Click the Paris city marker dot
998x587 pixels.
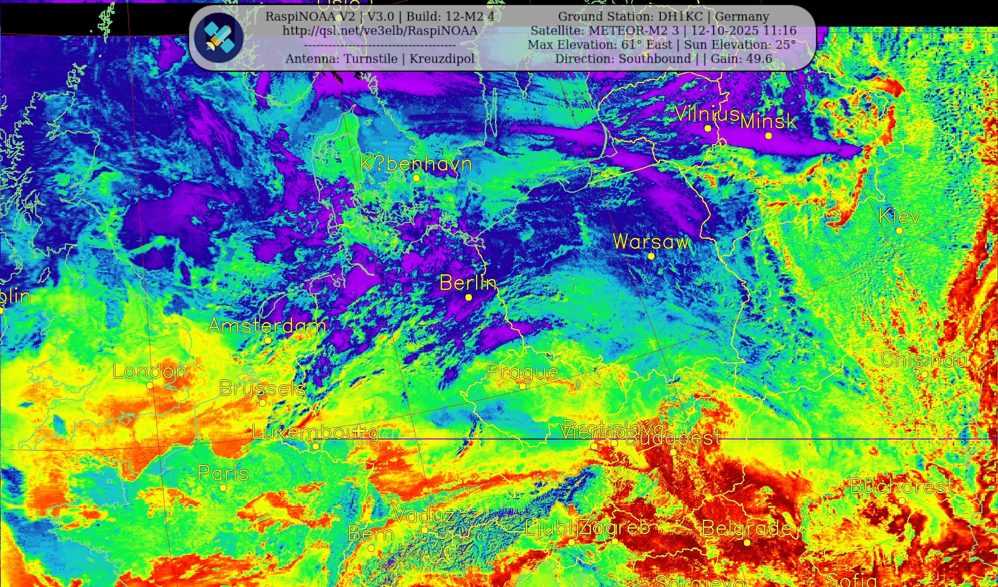223,488
